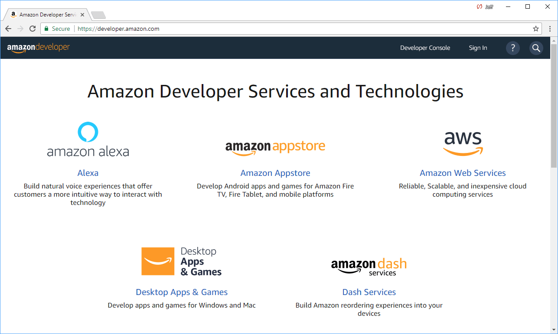
Task: Go back using the browser back arrow
Action: (8, 29)
